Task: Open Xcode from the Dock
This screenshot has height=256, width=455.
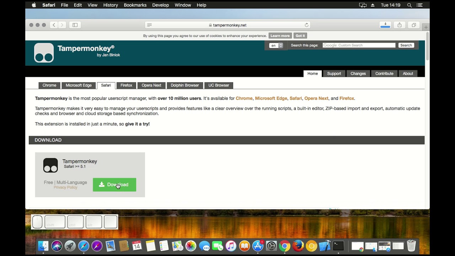Action: pyautogui.click(x=325, y=246)
